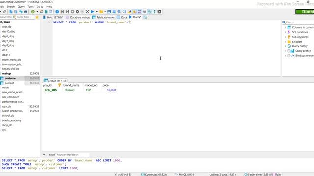This screenshot has width=314, height=176.
Task: Click the Load SQL file folder icon
Action: (101, 12)
